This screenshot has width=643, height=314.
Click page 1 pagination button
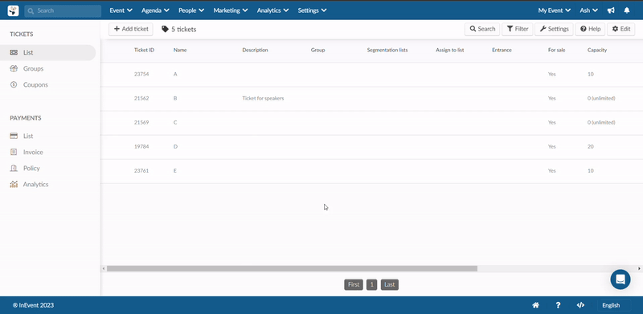[371, 284]
